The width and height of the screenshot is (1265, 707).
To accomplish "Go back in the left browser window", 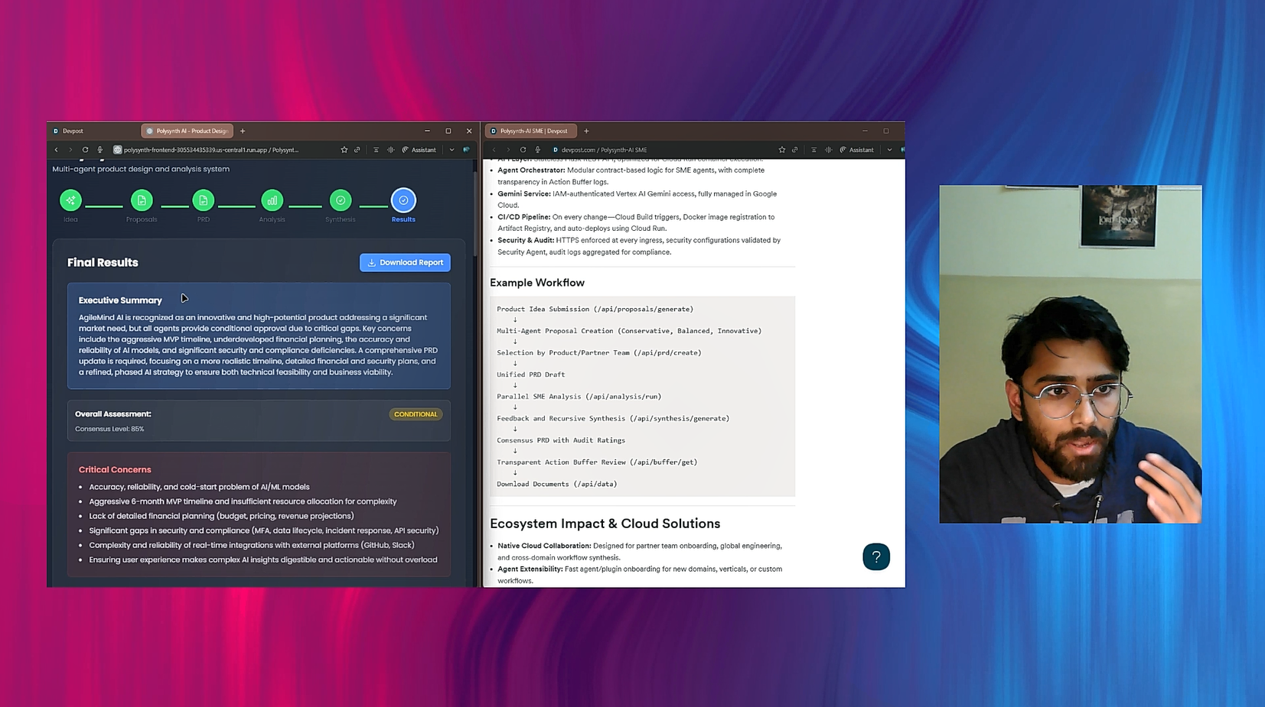I will pyautogui.click(x=56, y=150).
